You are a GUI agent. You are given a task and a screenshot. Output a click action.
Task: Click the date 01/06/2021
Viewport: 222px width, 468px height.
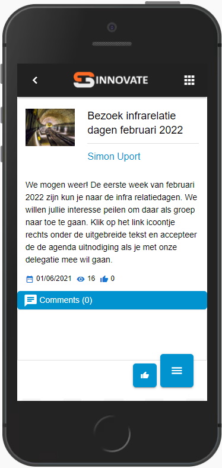[54, 279]
